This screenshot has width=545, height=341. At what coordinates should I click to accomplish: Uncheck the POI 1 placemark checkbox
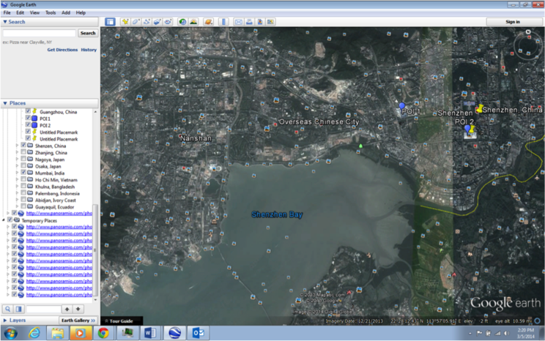click(28, 118)
